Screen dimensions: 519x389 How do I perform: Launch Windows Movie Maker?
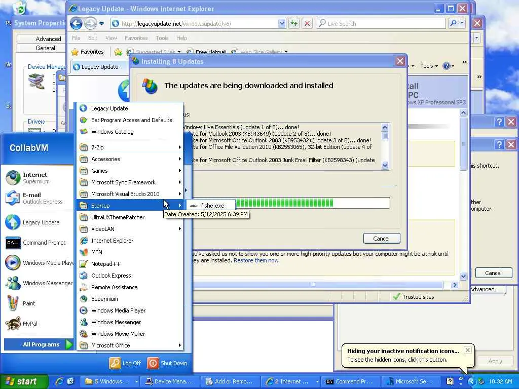click(130, 333)
